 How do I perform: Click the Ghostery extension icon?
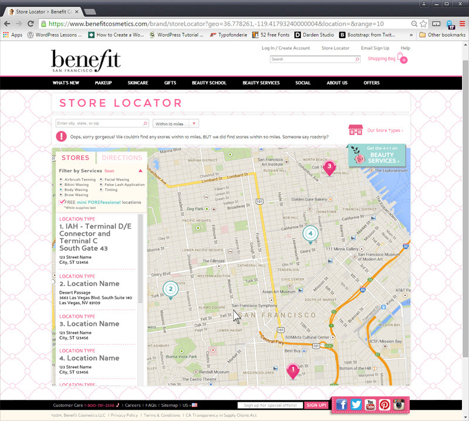pyautogui.click(x=450, y=25)
